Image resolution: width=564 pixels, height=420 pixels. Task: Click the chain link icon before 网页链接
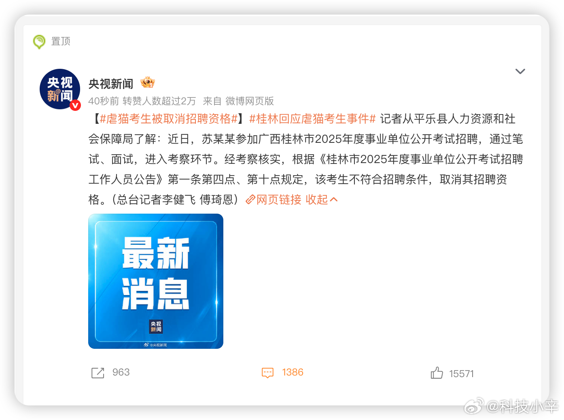250,199
